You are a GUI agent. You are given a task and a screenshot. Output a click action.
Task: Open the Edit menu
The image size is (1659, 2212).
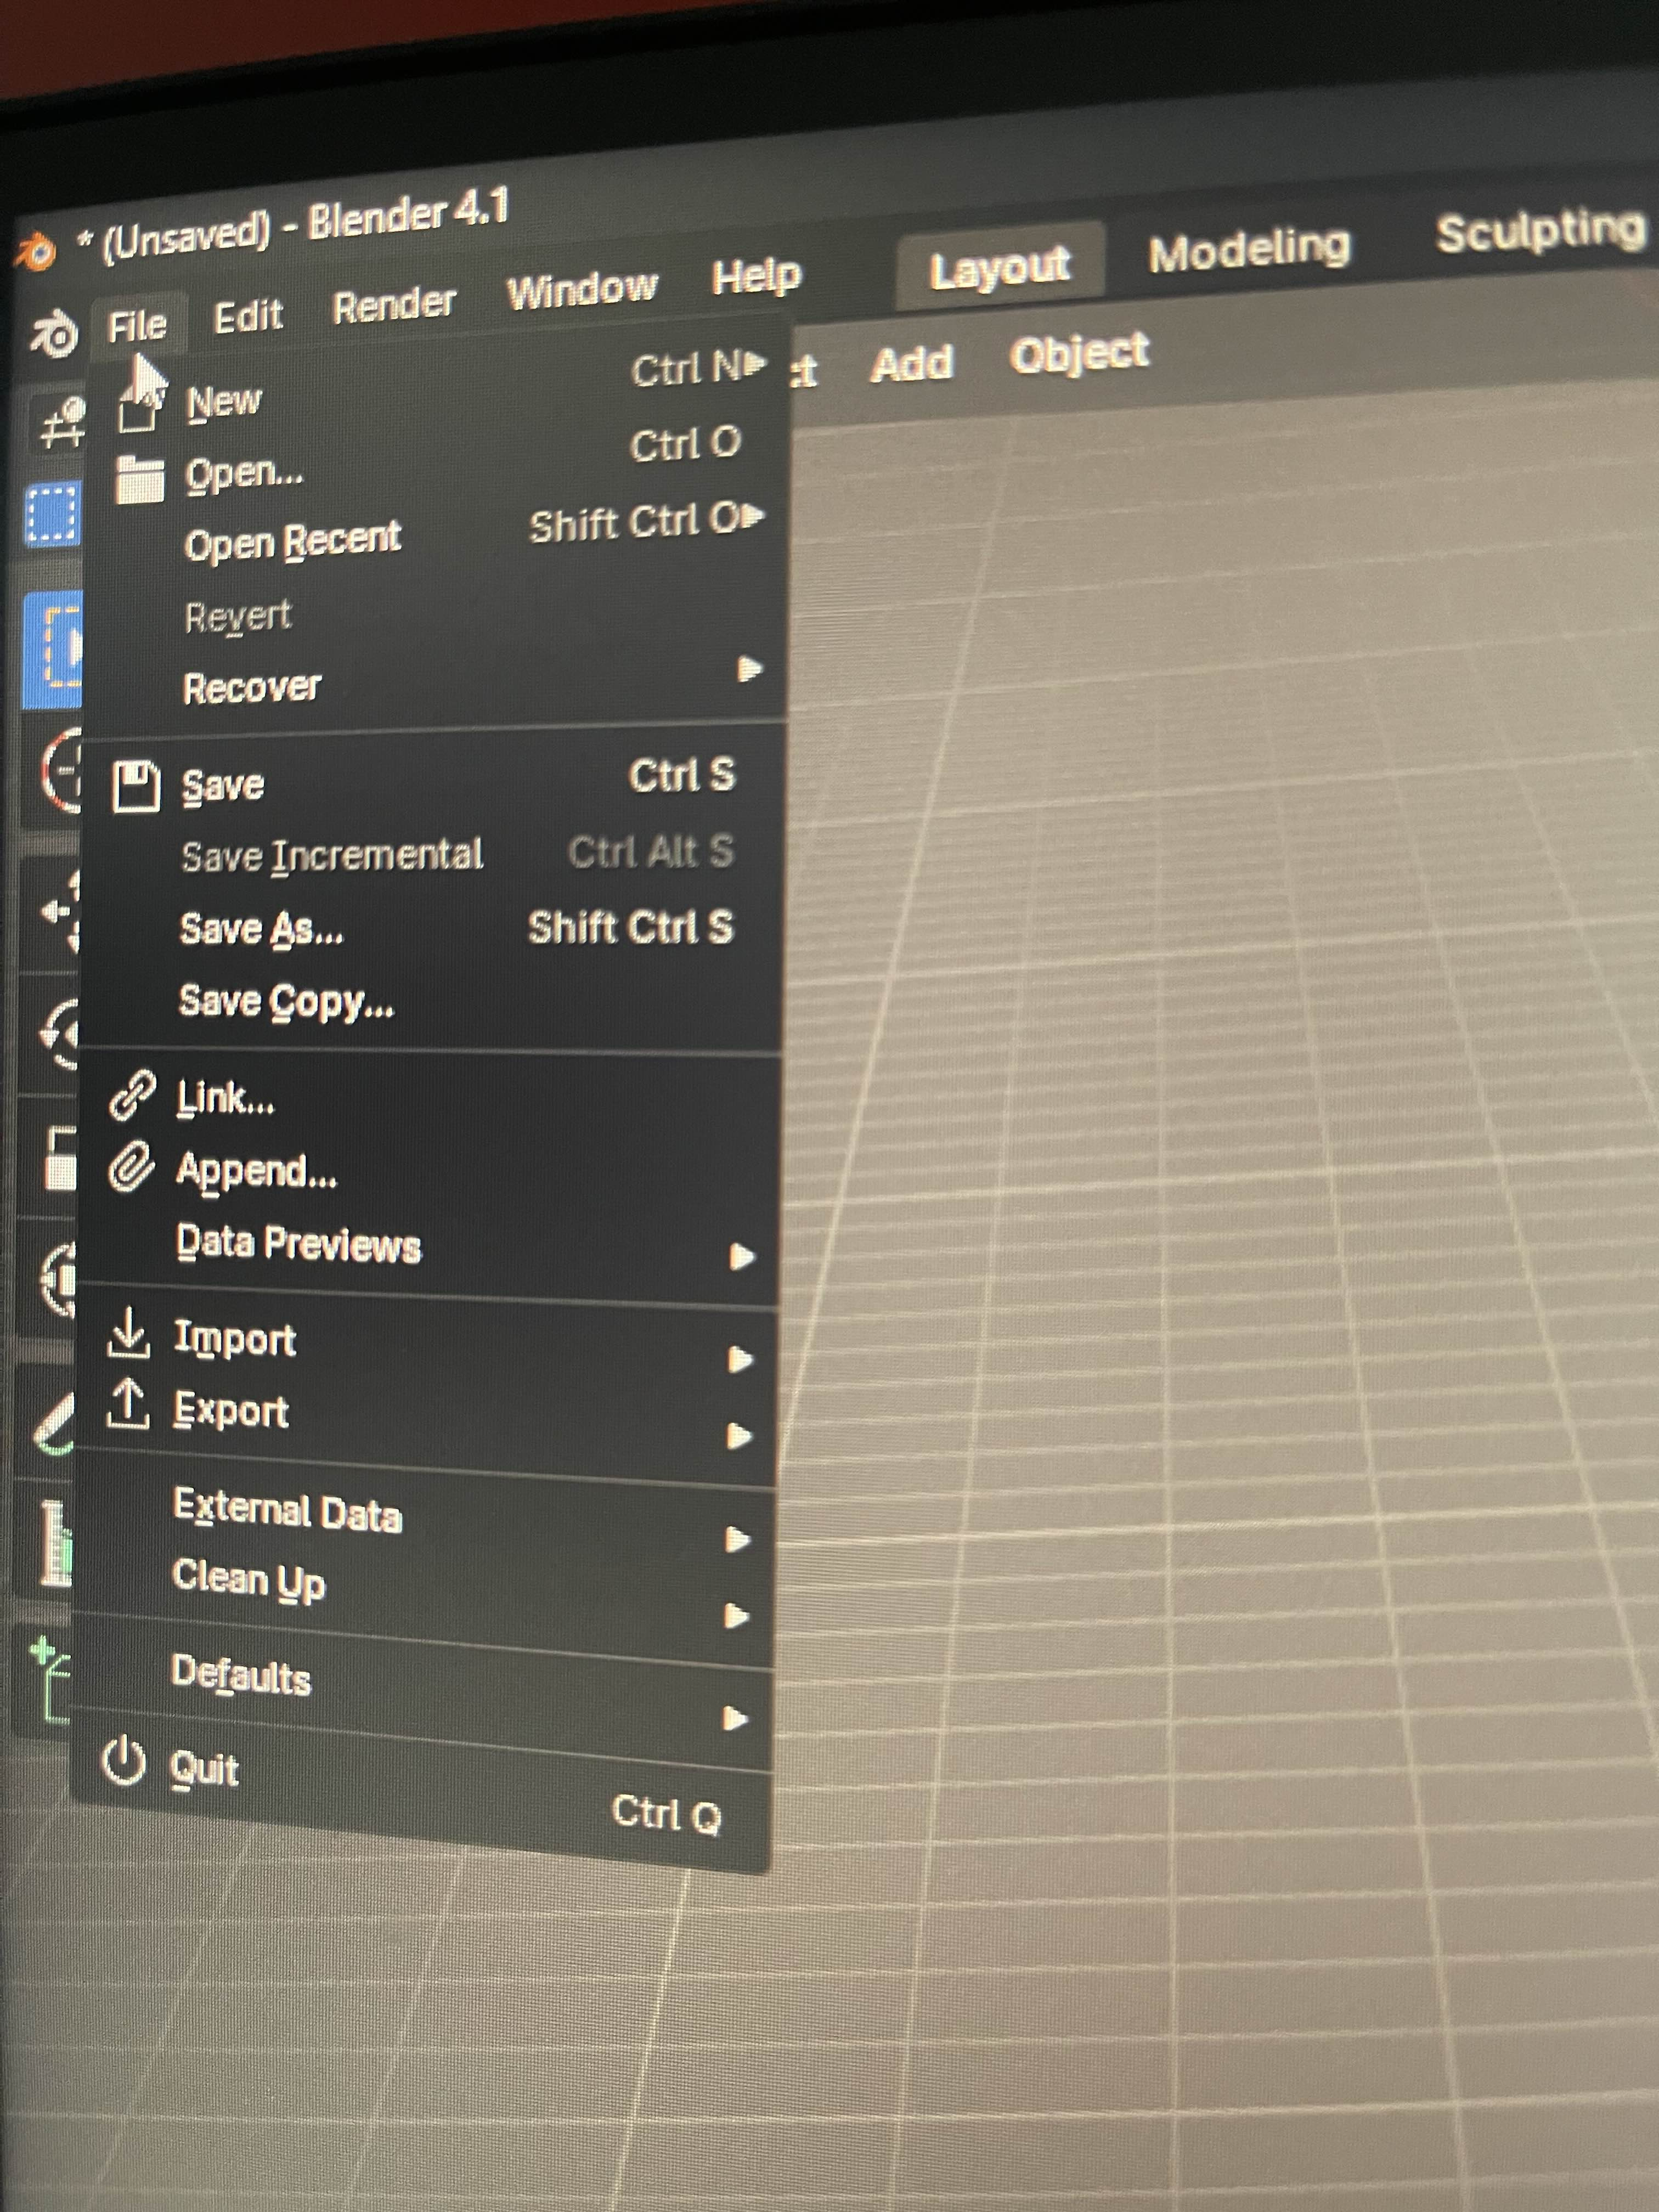(x=248, y=316)
